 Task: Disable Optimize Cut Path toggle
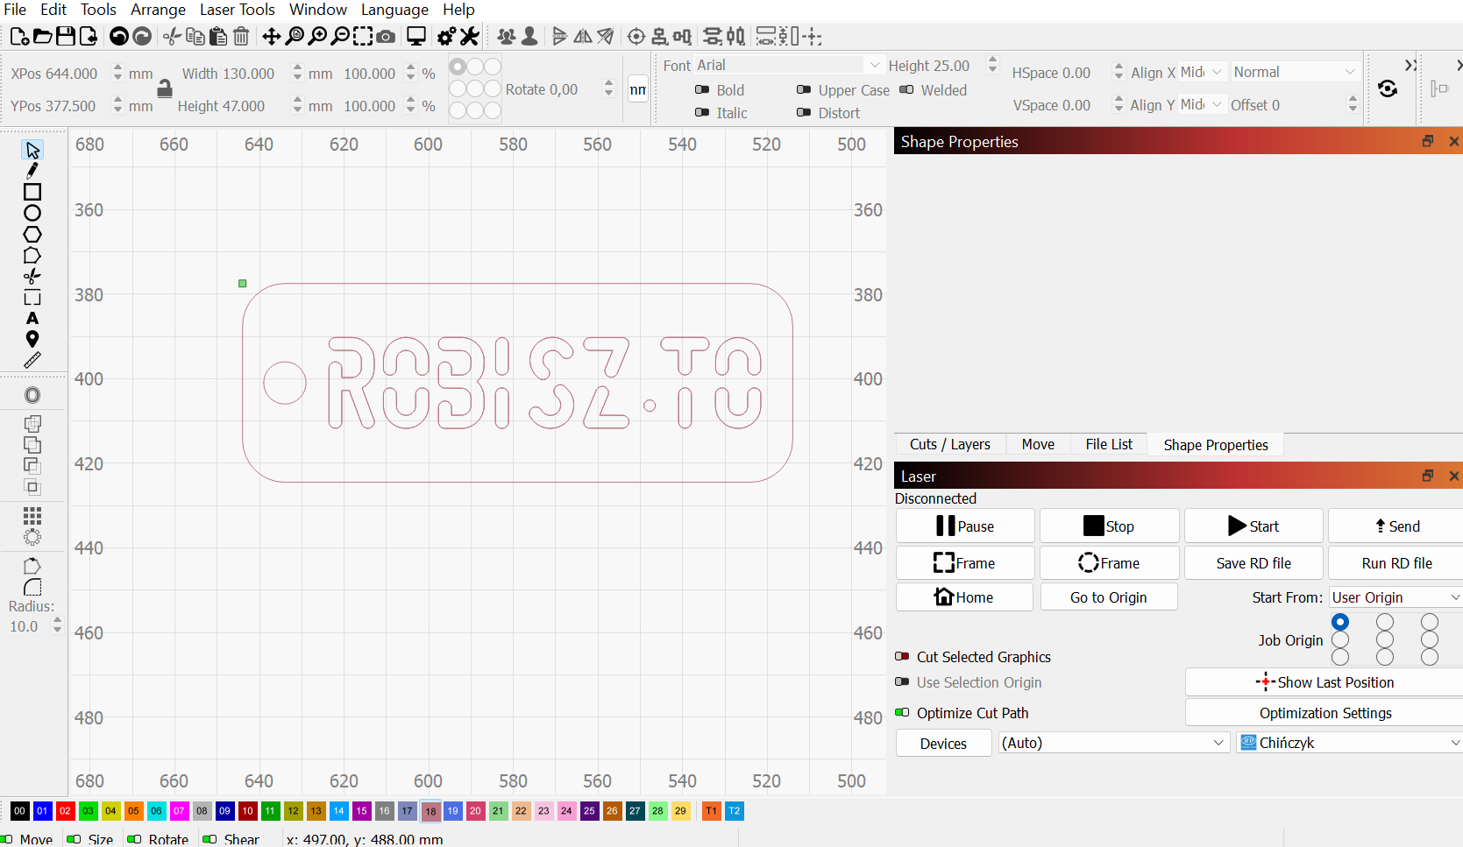point(902,712)
